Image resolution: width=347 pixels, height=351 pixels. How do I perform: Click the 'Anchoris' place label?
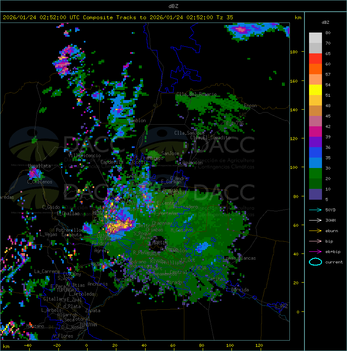pos(98,284)
